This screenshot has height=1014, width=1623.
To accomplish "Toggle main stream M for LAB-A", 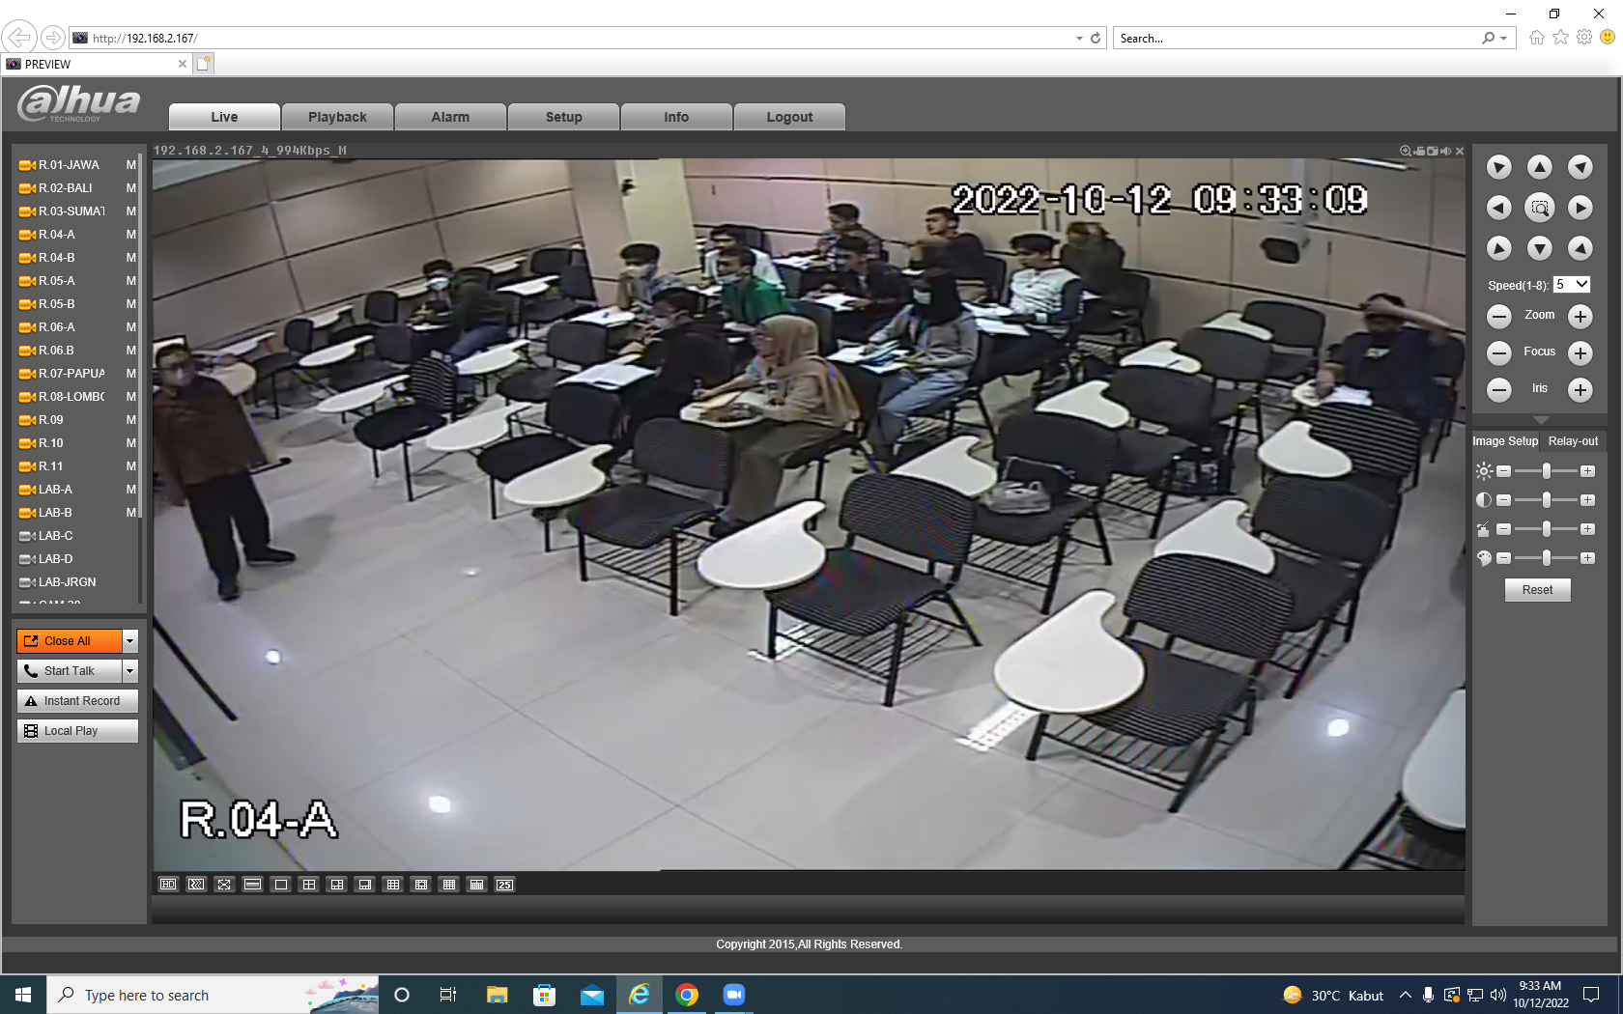I will pos(131,490).
